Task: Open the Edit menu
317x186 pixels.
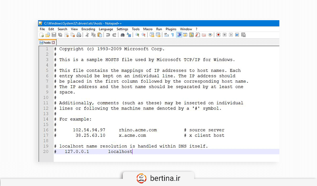Action: click(x=51, y=29)
